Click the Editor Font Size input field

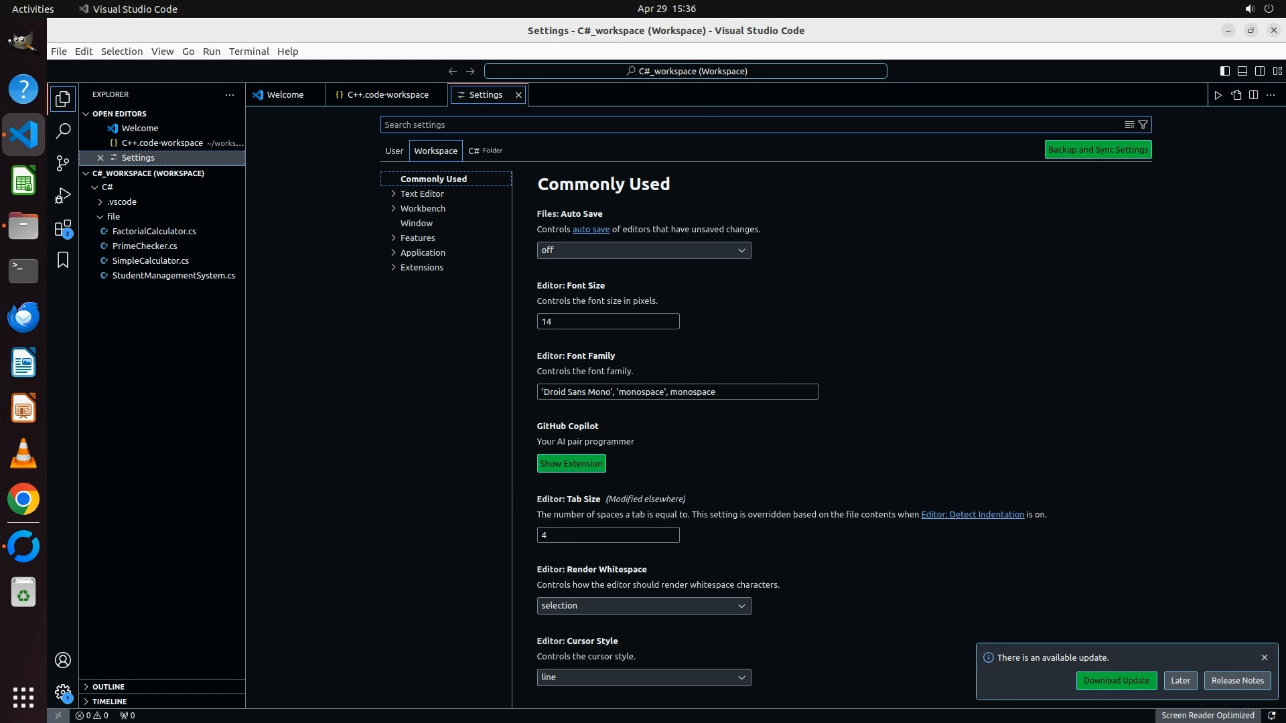coord(608,321)
